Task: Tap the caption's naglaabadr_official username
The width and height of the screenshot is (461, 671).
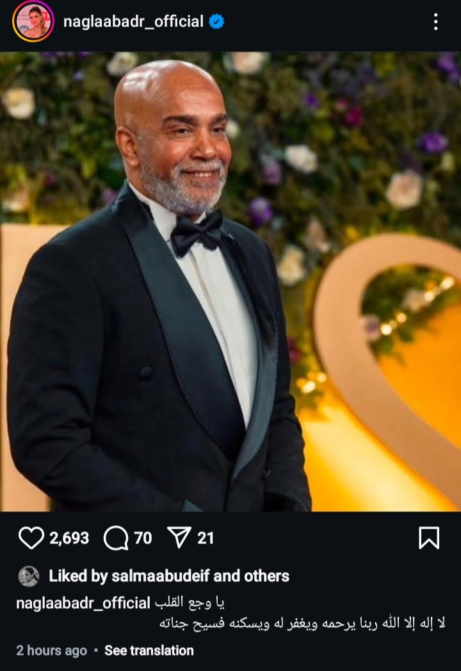Action: point(83,603)
